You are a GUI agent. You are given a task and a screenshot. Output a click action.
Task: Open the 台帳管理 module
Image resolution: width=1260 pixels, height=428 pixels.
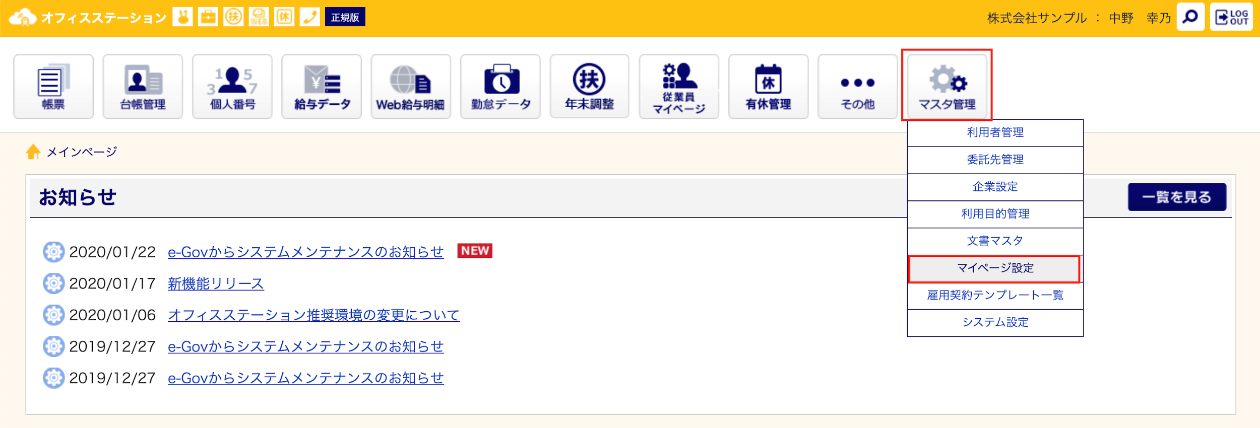pos(143,87)
